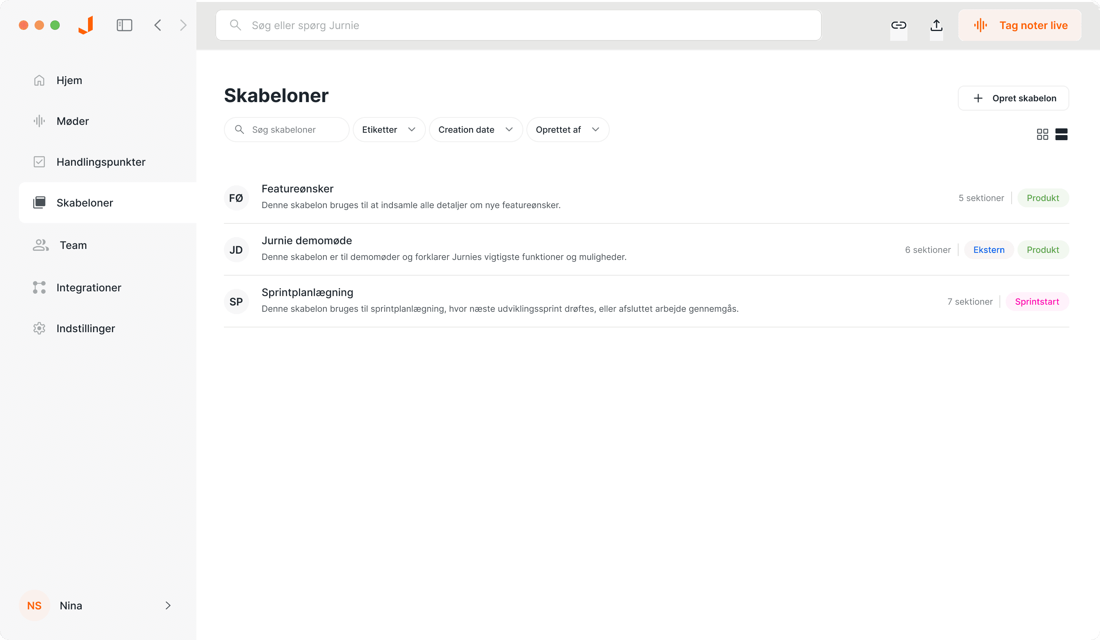Screen dimensions: 1100x640
Task: Click the copy link icon
Action: 899,25
